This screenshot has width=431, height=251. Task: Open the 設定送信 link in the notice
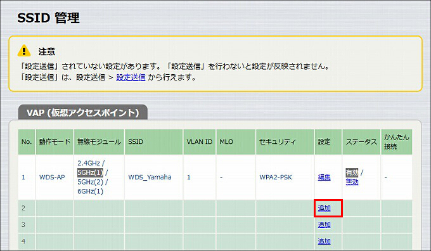[x=131, y=77]
